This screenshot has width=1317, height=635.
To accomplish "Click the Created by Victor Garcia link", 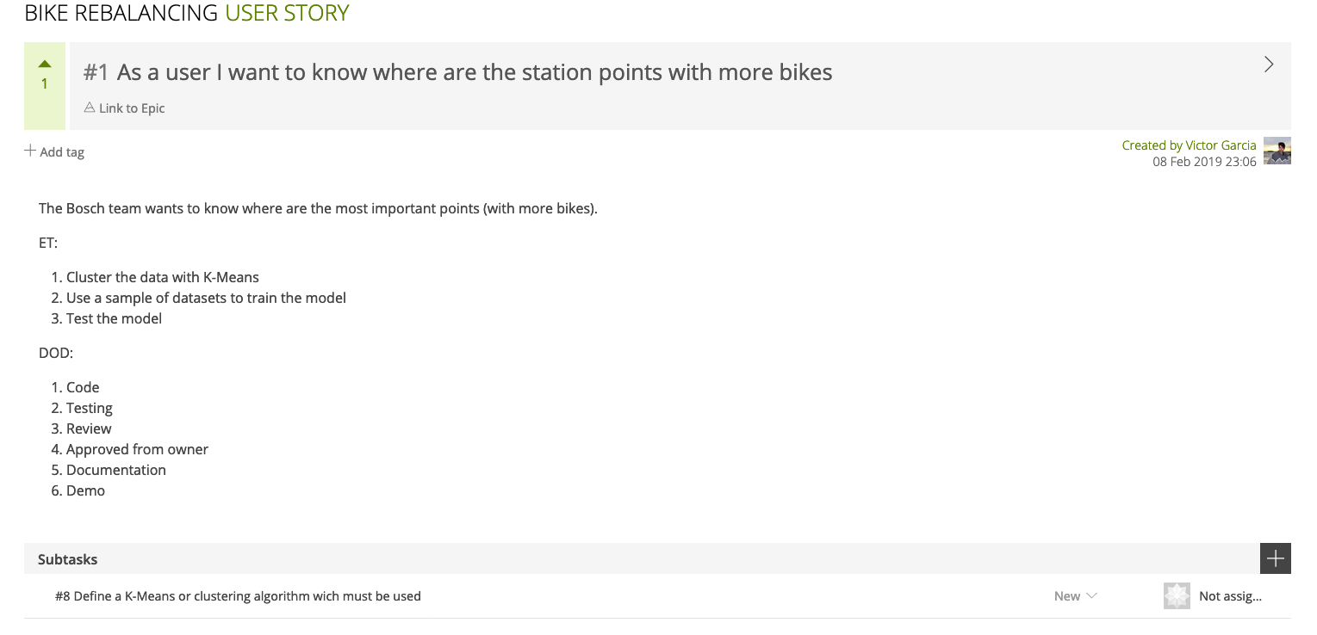I will (1189, 145).
